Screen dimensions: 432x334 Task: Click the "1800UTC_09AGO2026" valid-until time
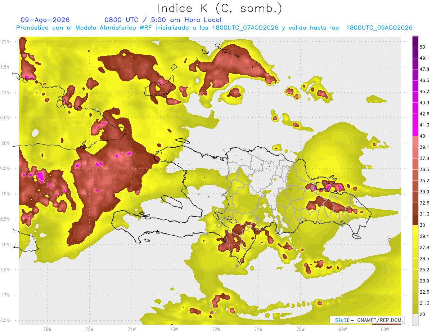(379, 28)
